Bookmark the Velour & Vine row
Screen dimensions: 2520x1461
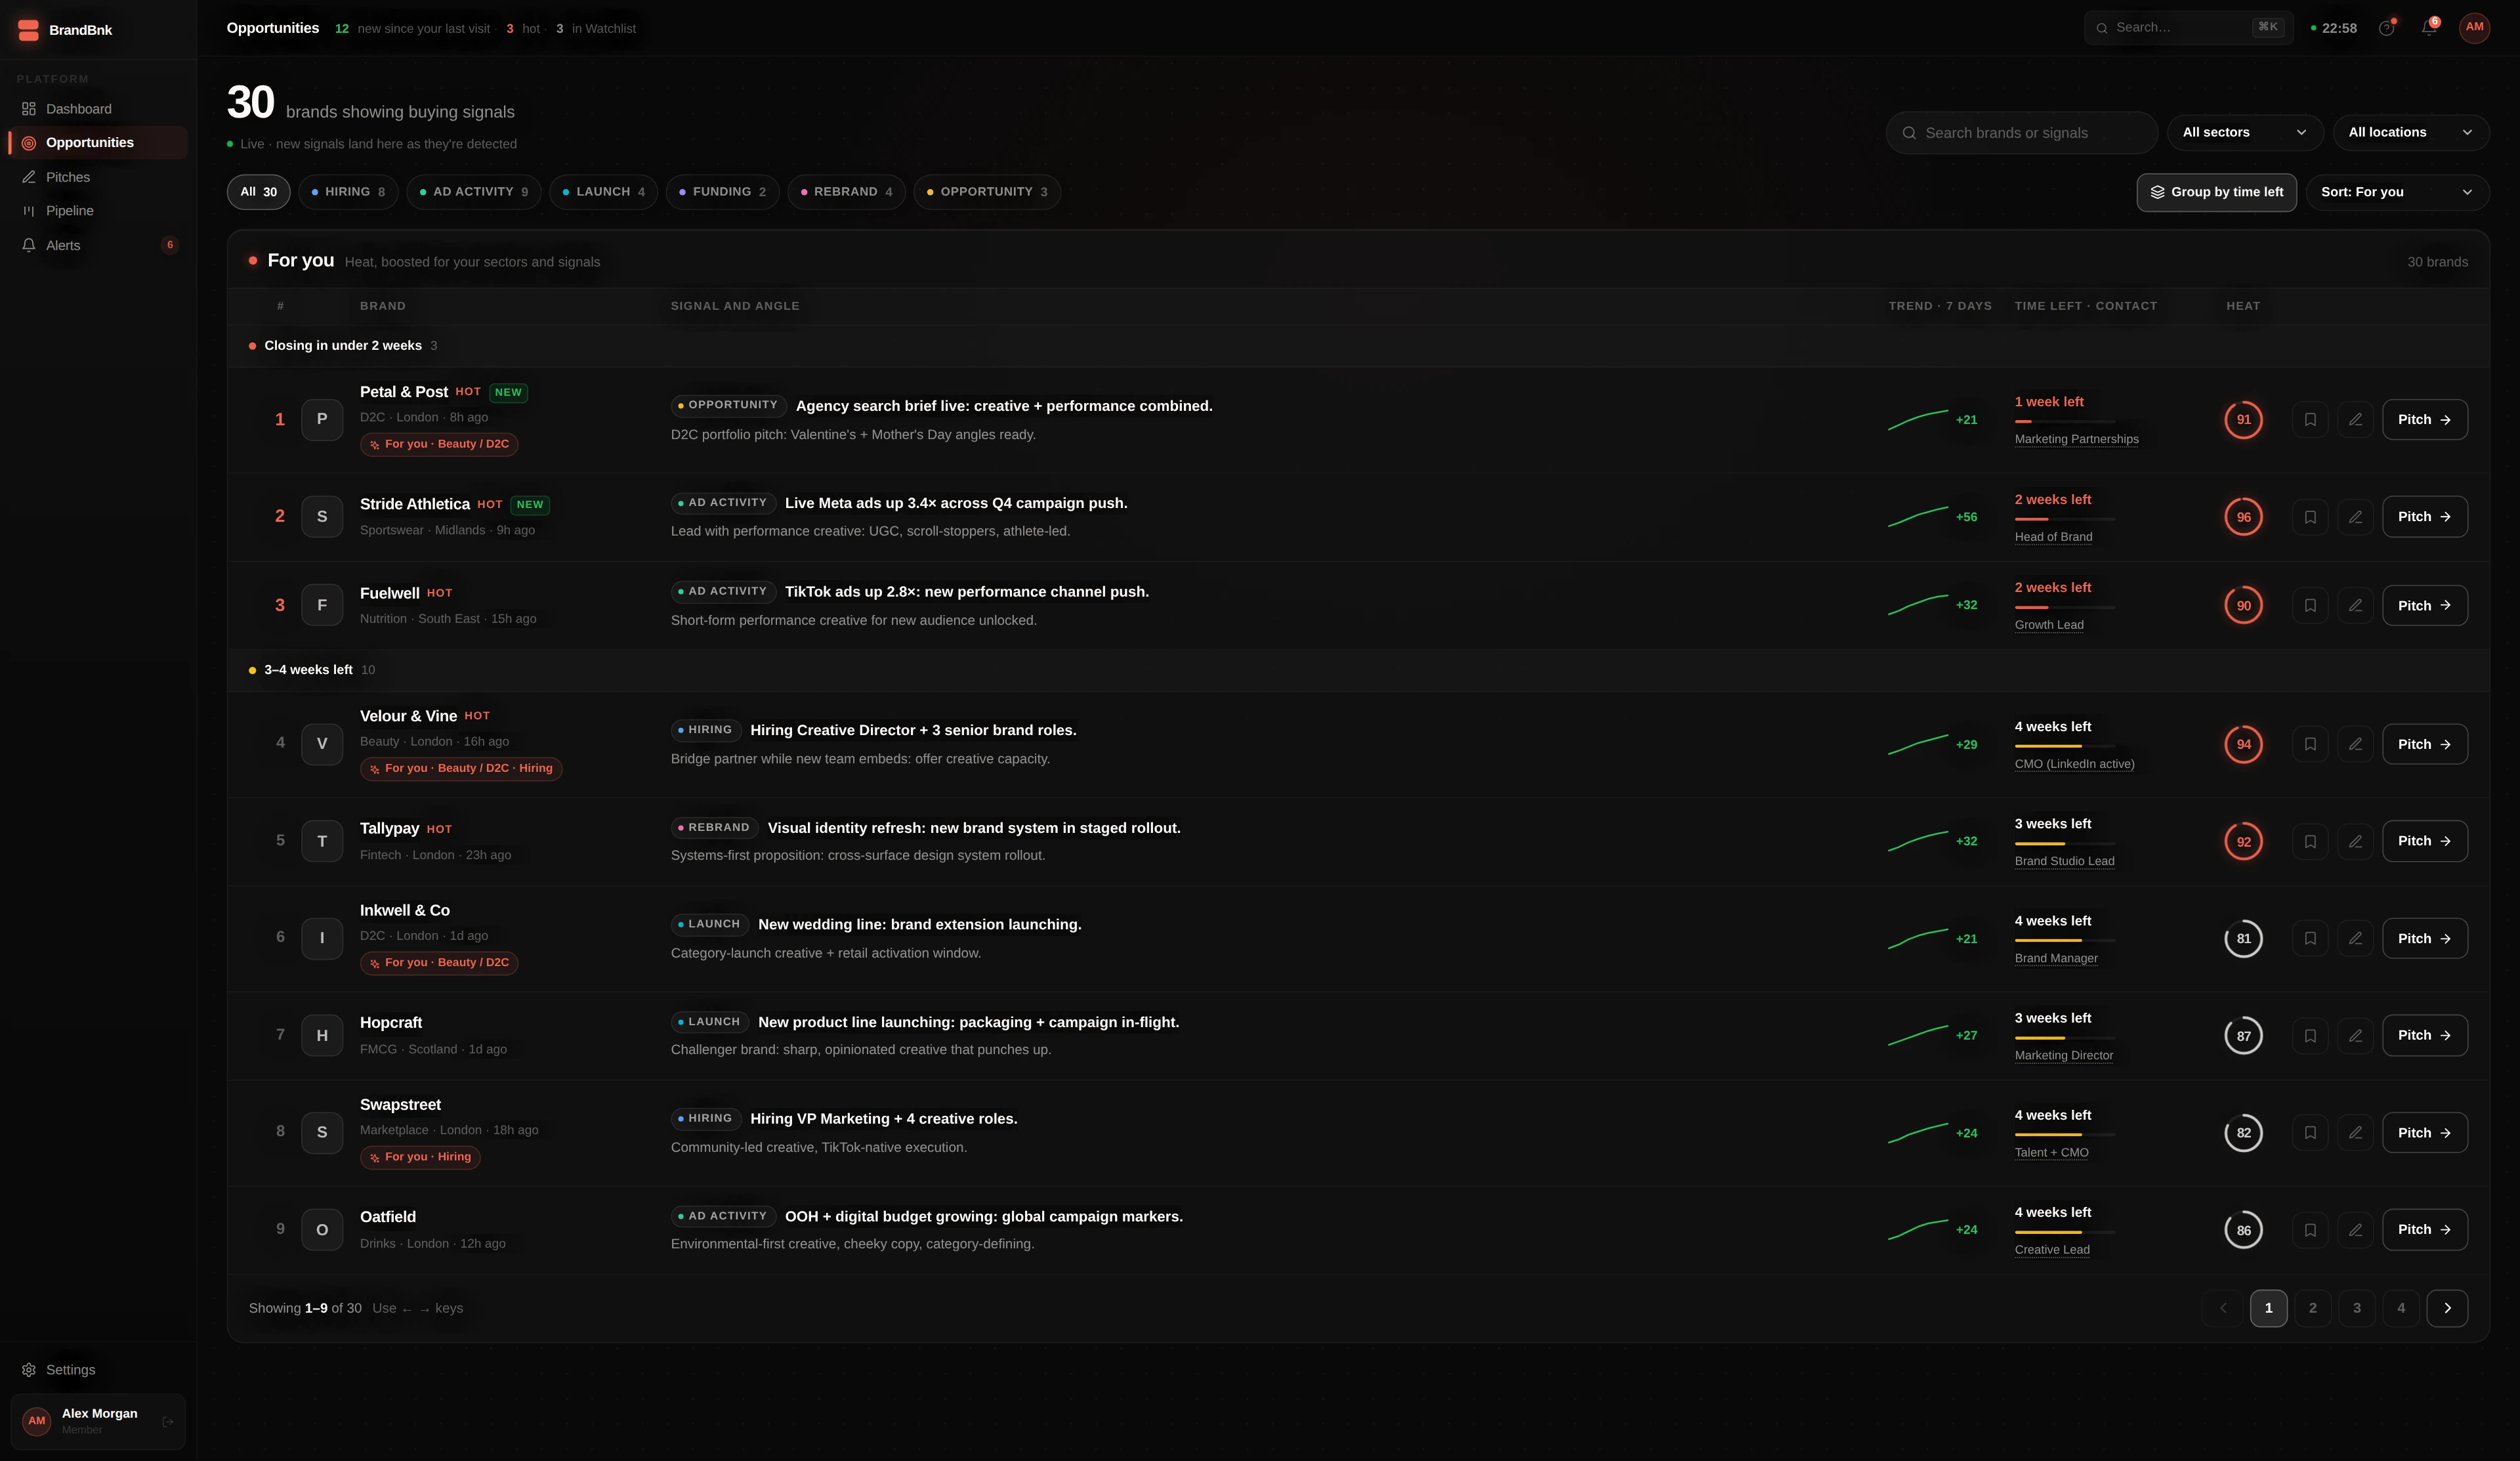point(2310,744)
